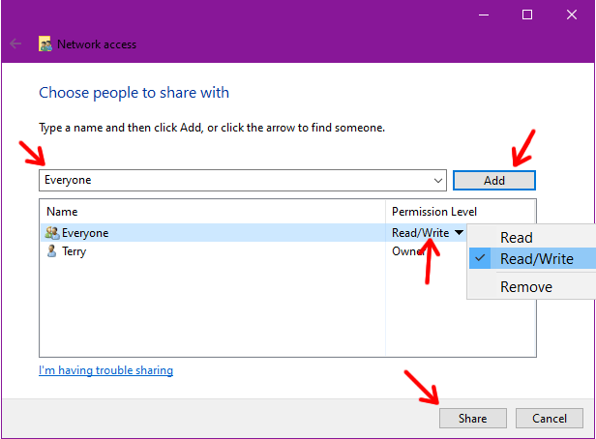Expand the name combo box arrow
Image resolution: width=596 pixels, height=439 pixels.
(x=438, y=181)
